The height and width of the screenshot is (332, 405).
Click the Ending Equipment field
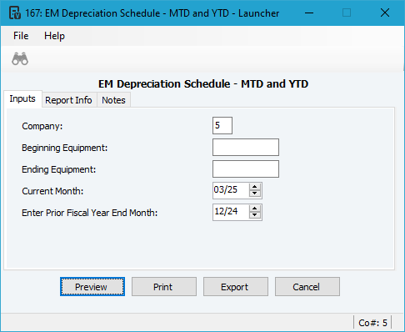click(x=246, y=169)
